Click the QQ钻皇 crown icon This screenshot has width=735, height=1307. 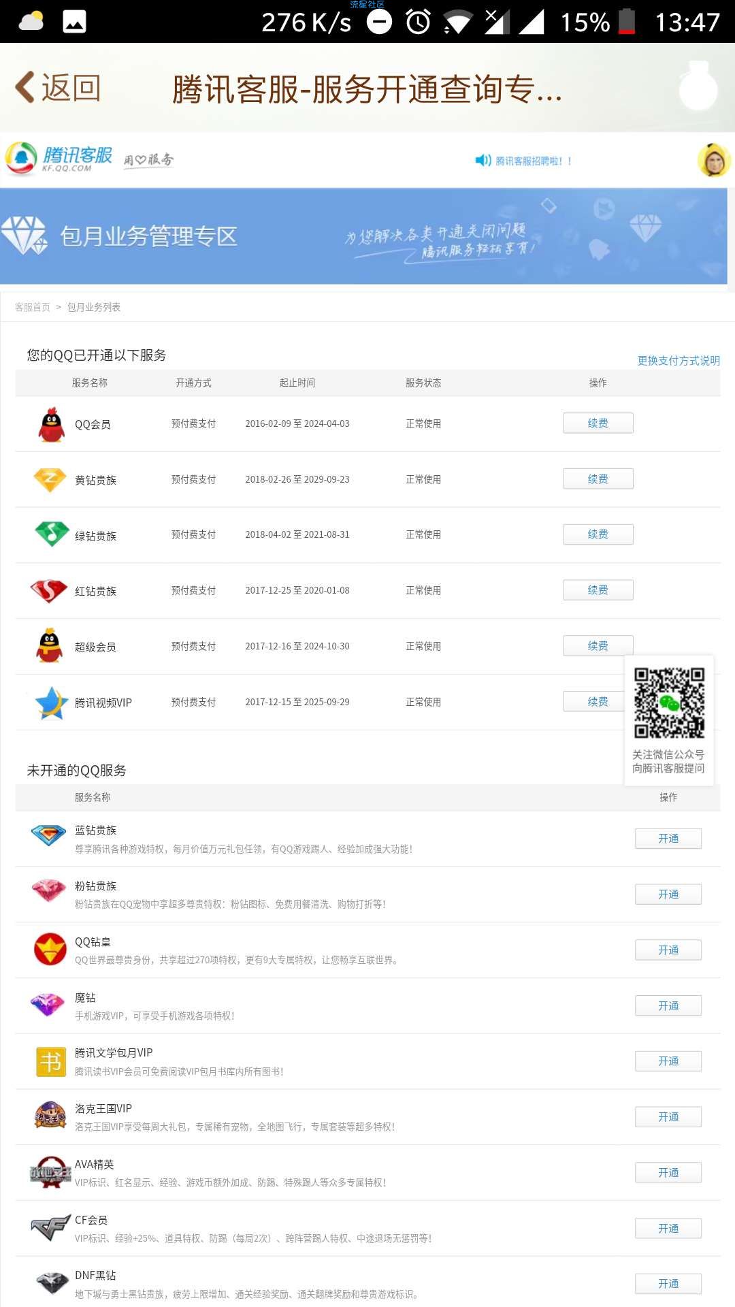pyautogui.click(x=50, y=950)
